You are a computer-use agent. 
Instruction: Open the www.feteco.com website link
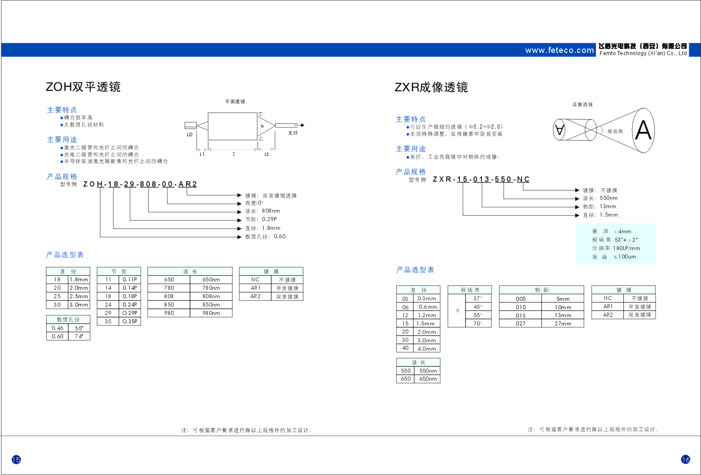click(559, 50)
